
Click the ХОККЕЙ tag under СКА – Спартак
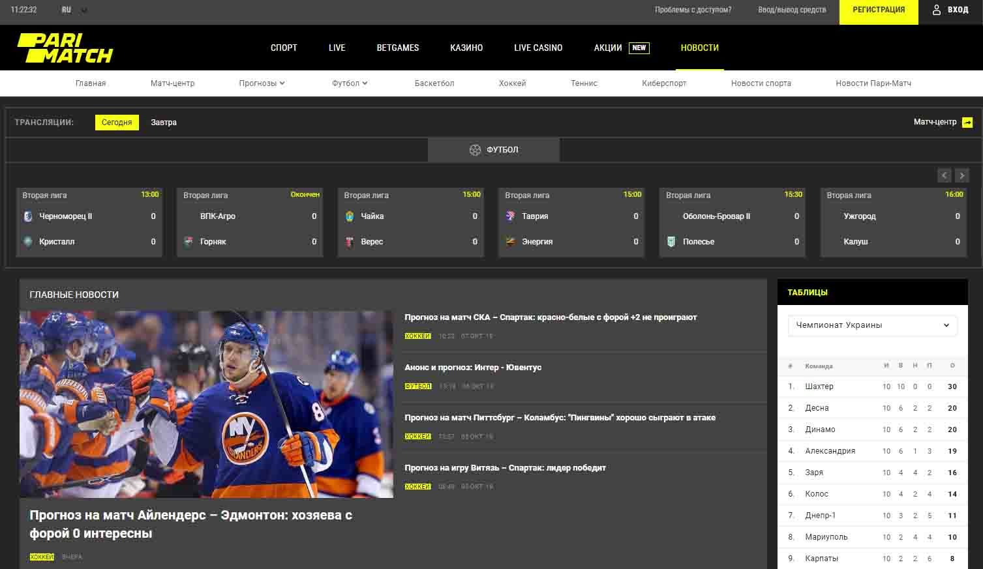coord(417,336)
